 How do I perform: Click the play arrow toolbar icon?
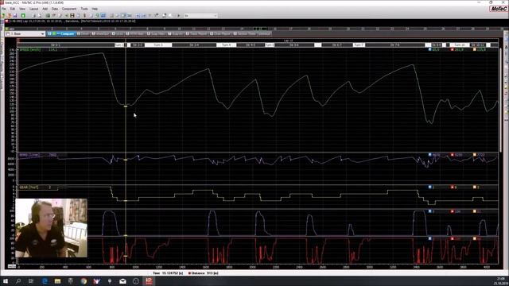click(x=178, y=16)
